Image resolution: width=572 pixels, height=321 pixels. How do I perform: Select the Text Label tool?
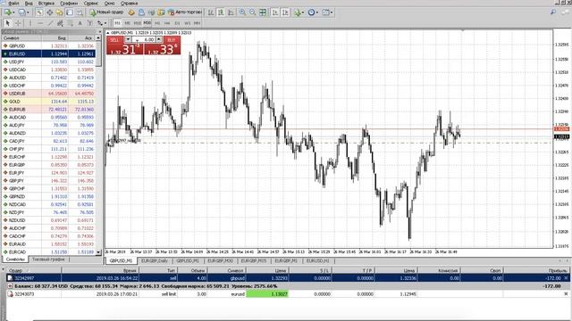coord(89,23)
